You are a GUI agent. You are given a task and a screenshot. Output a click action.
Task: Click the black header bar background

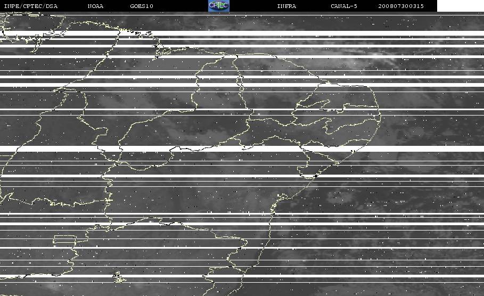click(179, 6)
